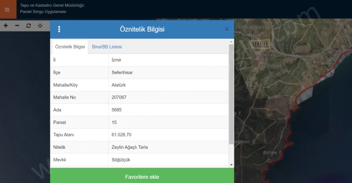Click the crosshair locate icon
Screen dimensions: 352x183
tap(40, 26)
